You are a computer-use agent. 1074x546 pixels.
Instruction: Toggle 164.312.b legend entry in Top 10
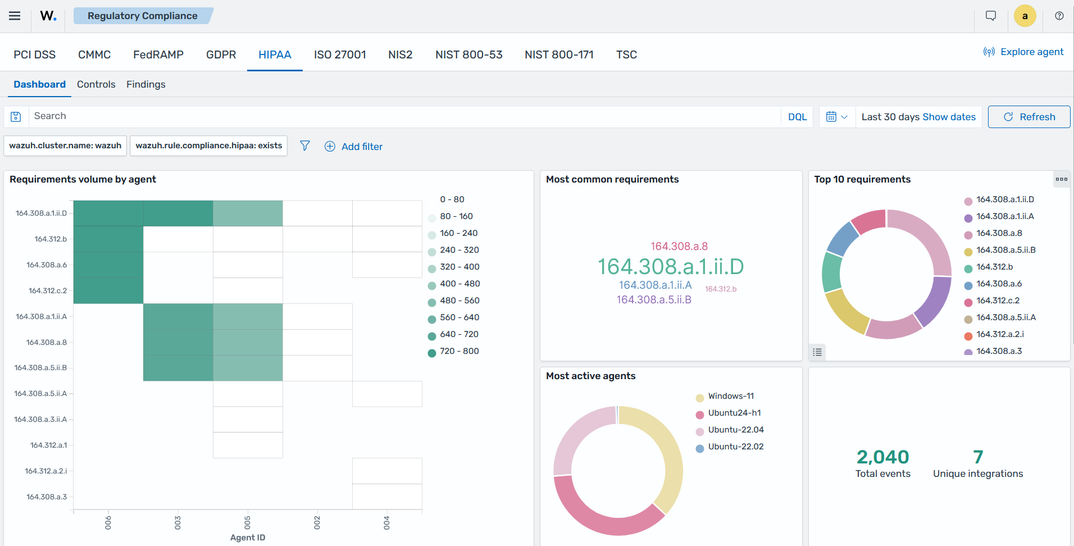[x=994, y=267]
